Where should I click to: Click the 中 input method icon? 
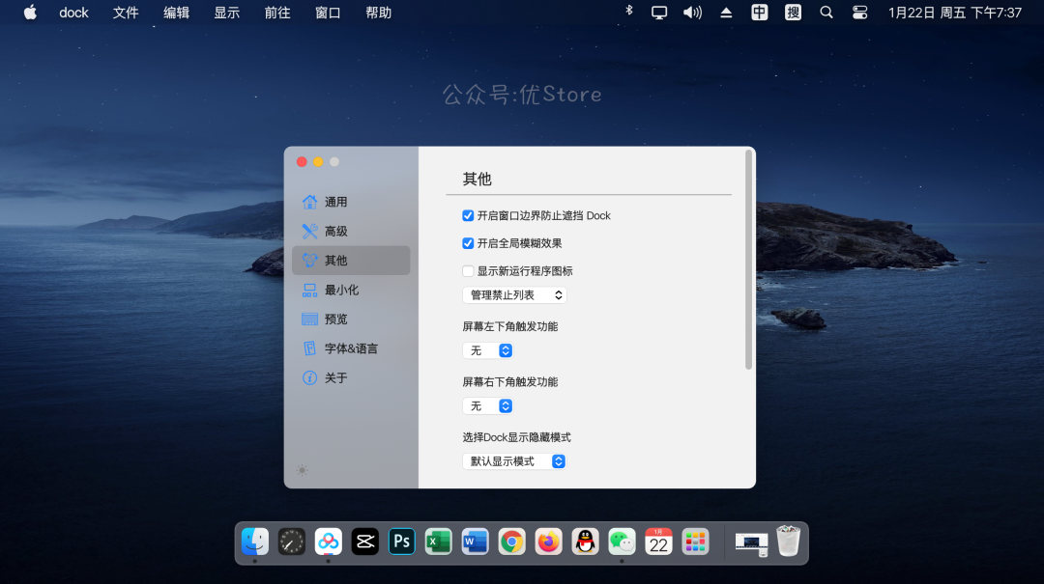(x=759, y=13)
